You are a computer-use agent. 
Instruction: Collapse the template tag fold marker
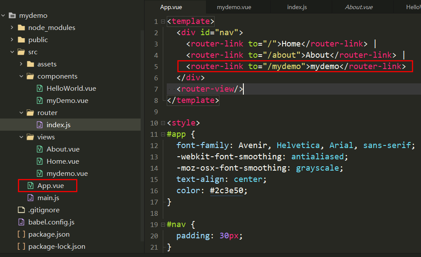click(x=163, y=21)
